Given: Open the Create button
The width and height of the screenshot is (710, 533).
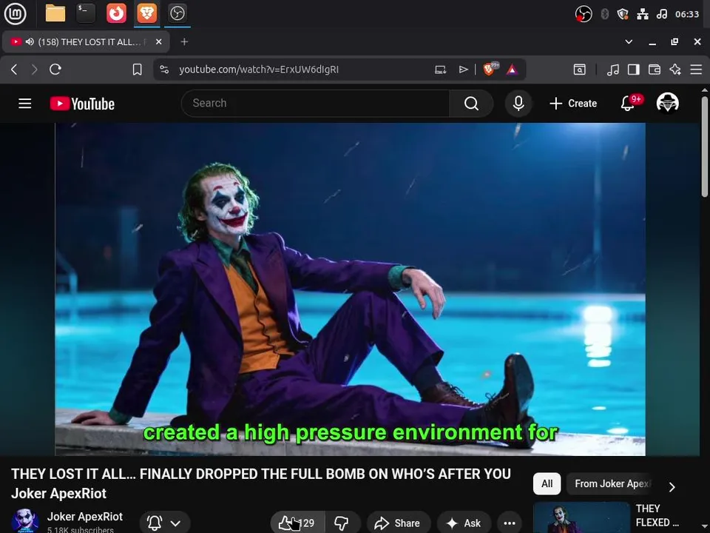Looking at the screenshot, I should pos(573,104).
